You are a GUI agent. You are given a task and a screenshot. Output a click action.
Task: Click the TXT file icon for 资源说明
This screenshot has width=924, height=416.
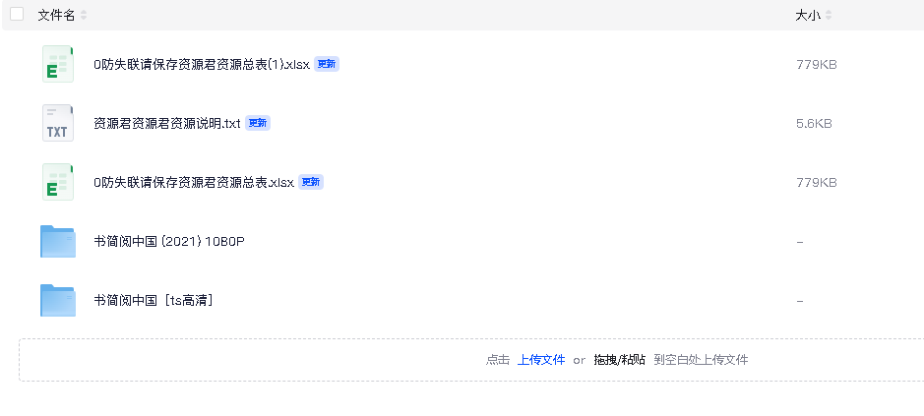click(58, 123)
